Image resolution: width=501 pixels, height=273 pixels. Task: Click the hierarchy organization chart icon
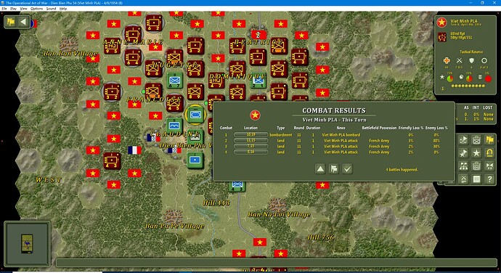(463, 166)
